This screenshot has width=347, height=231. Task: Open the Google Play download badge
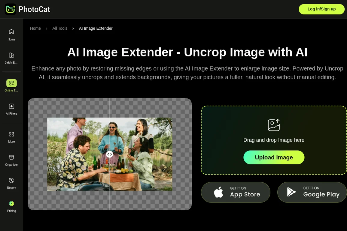pos(312,192)
